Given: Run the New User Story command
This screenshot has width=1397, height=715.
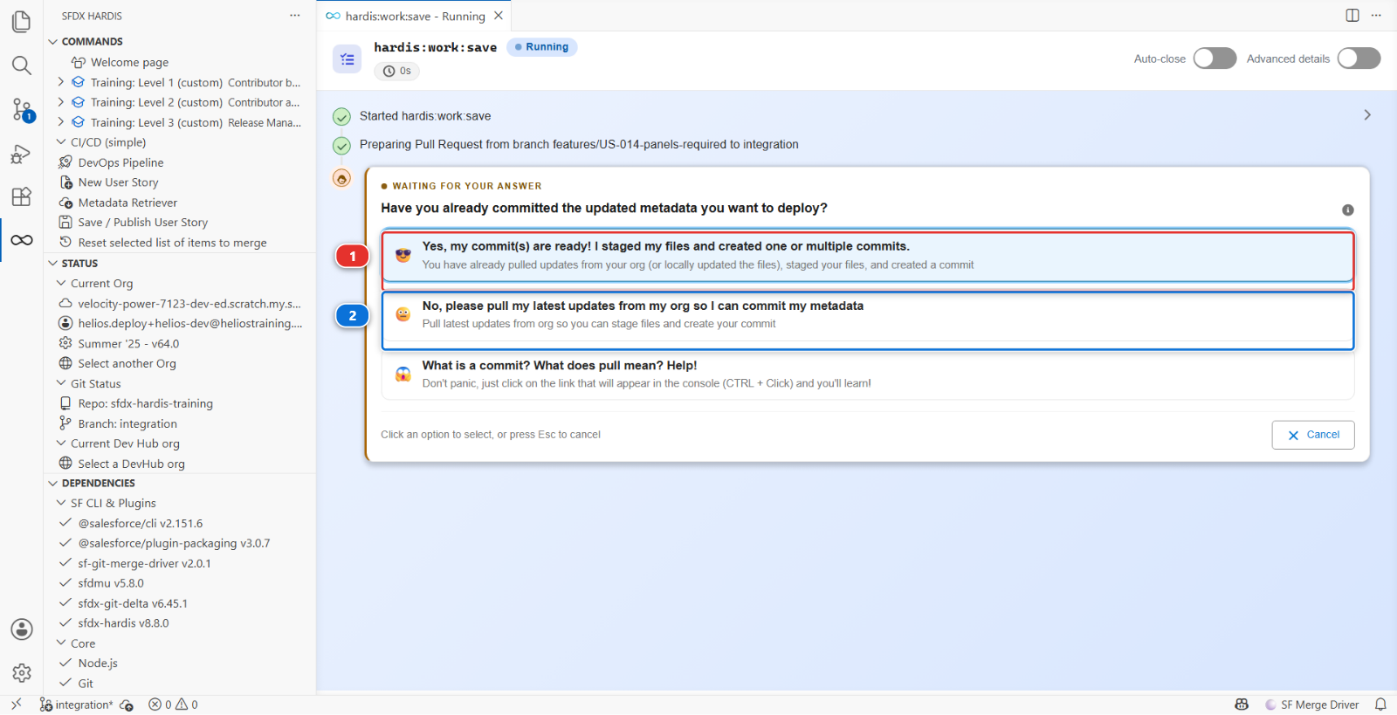Looking at the screenshot, I should tap(118, 182).
